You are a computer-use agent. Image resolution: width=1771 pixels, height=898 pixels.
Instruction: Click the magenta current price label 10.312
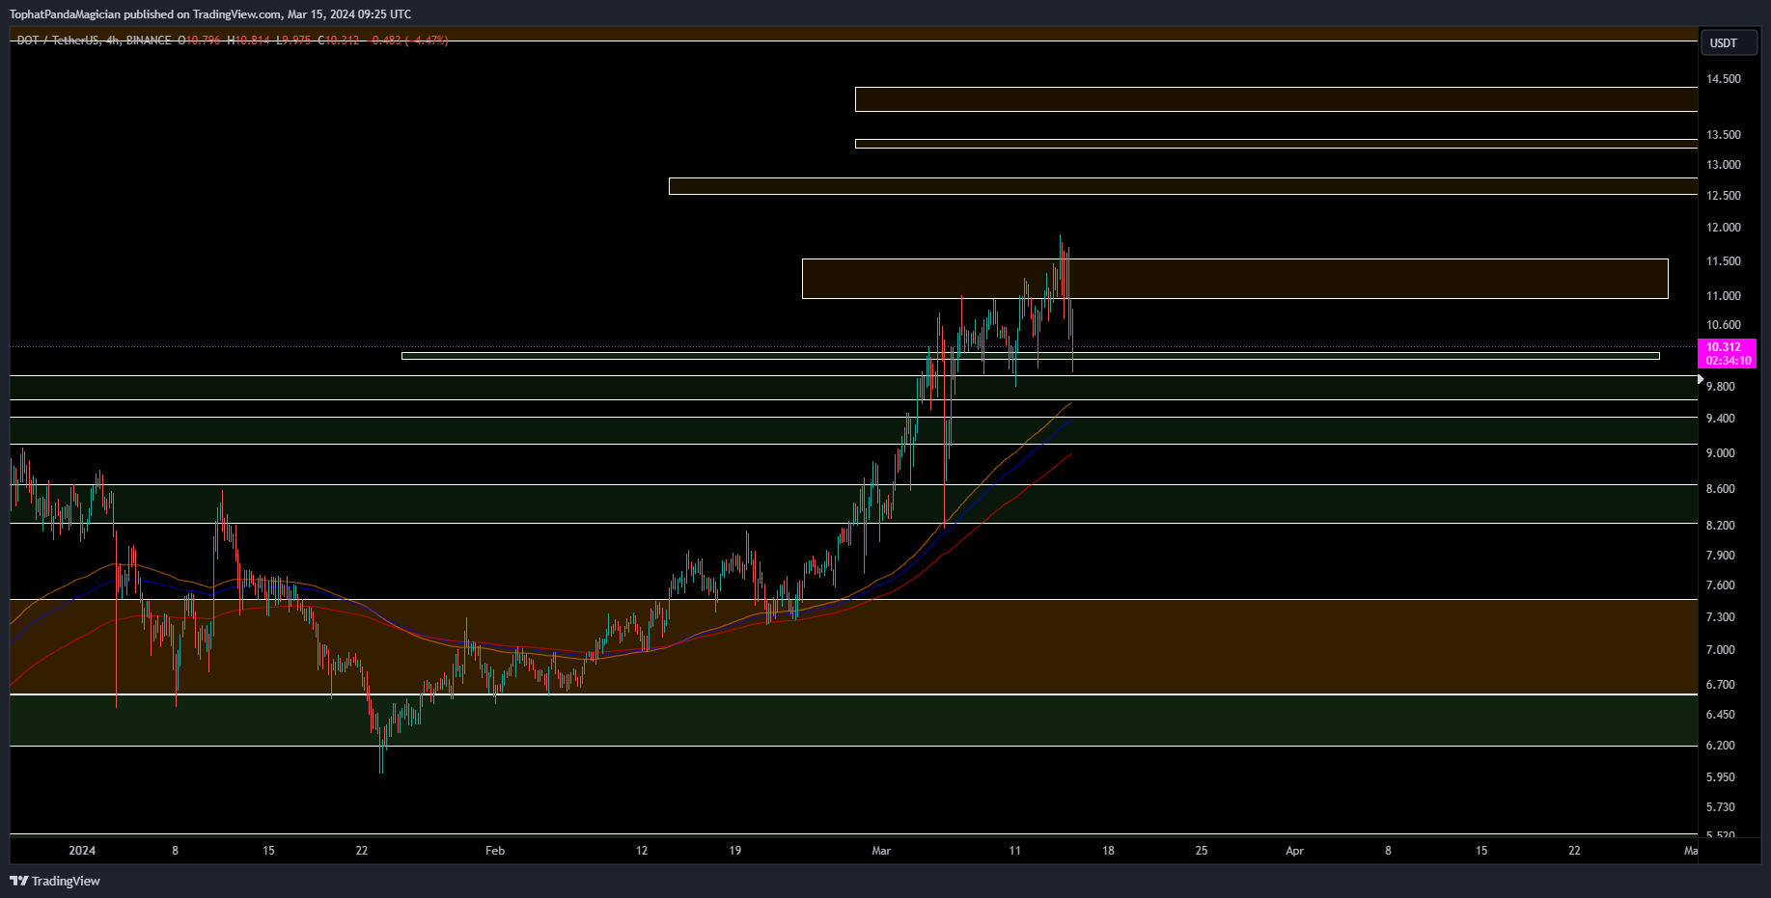tap(1724, 347)
